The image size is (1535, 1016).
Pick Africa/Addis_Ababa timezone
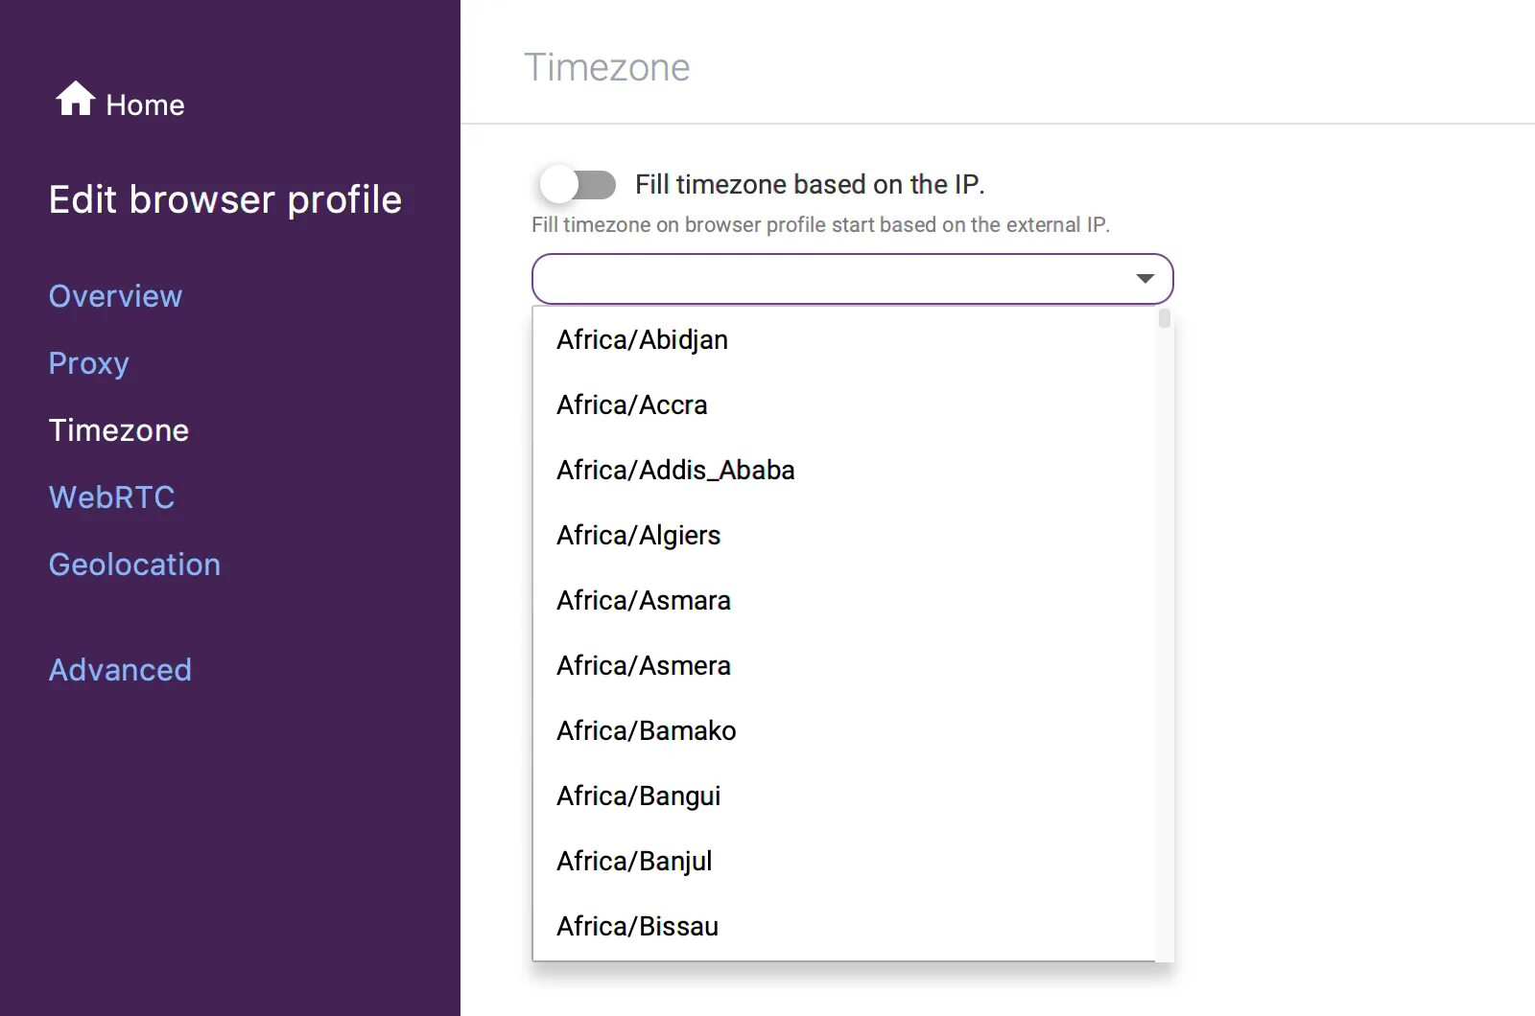(675, 471)
